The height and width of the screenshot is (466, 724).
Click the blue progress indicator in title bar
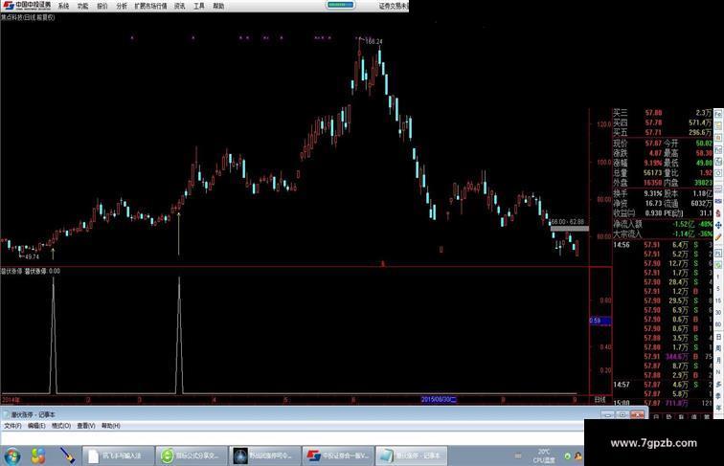341,5
